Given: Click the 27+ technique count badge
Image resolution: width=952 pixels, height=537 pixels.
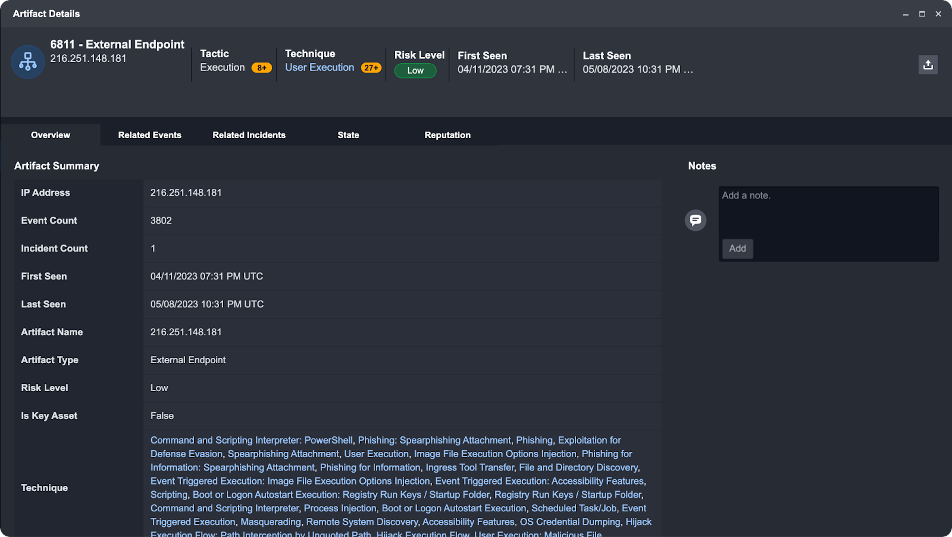Looking at the screenshot, I should click(371, 68).
